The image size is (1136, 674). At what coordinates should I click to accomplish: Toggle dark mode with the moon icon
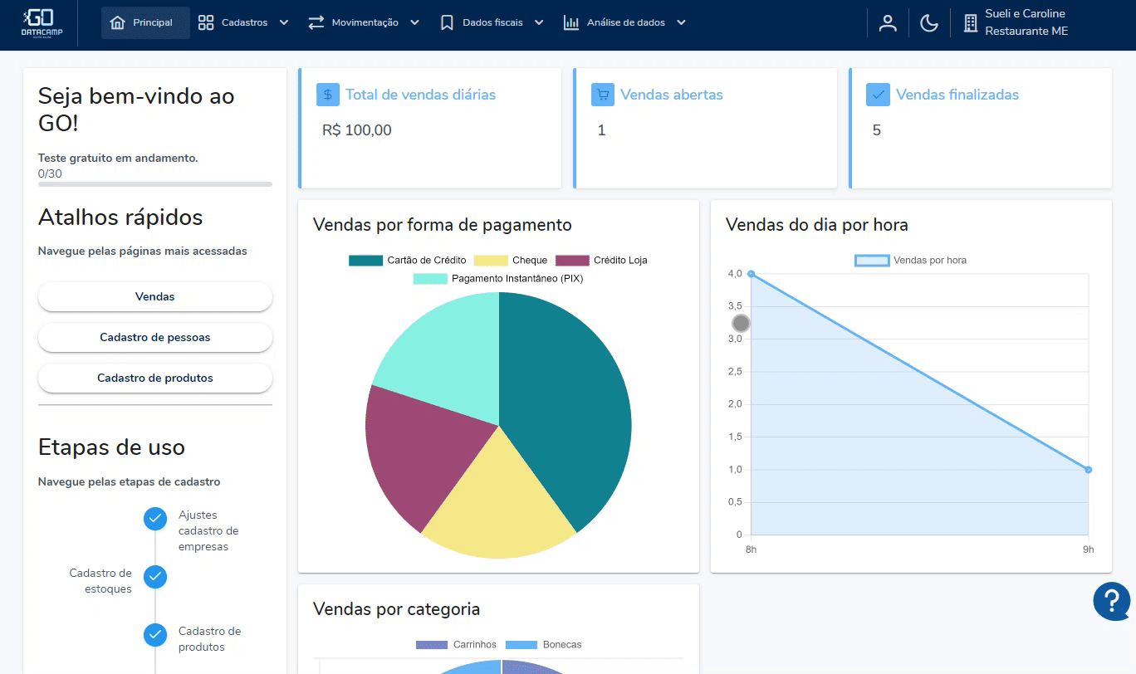coord(929,23)
